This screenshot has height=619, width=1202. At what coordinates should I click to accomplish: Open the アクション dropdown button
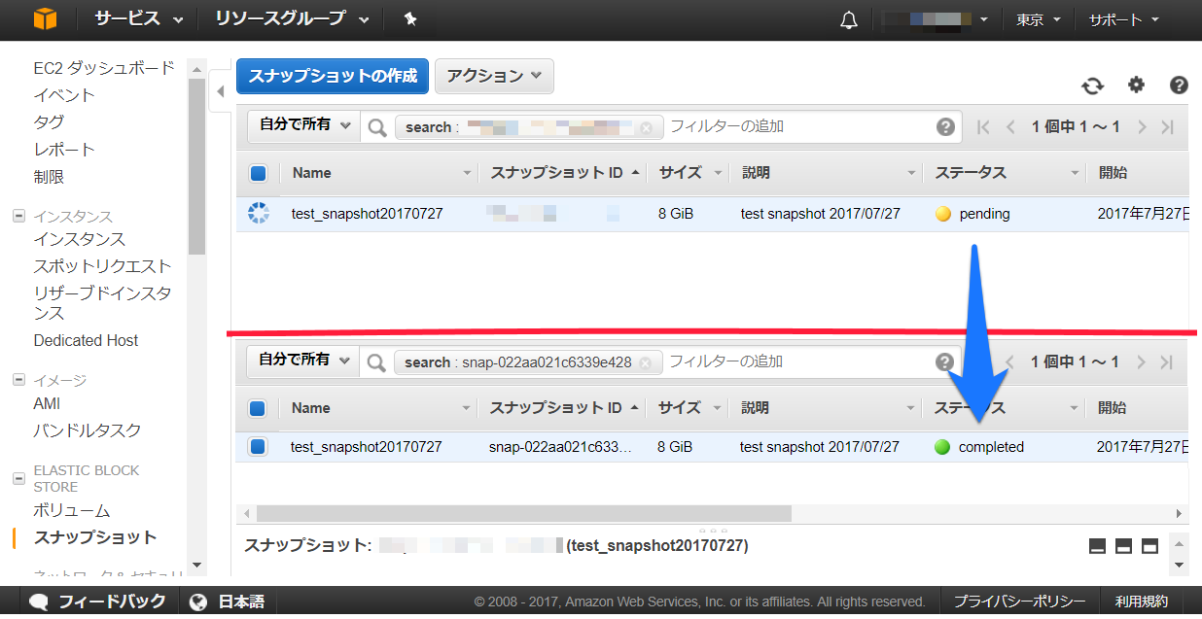pyautogui.click(x=494, y=76)
